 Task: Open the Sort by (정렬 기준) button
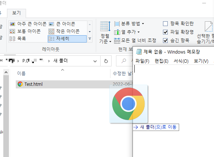coord(105,33)
